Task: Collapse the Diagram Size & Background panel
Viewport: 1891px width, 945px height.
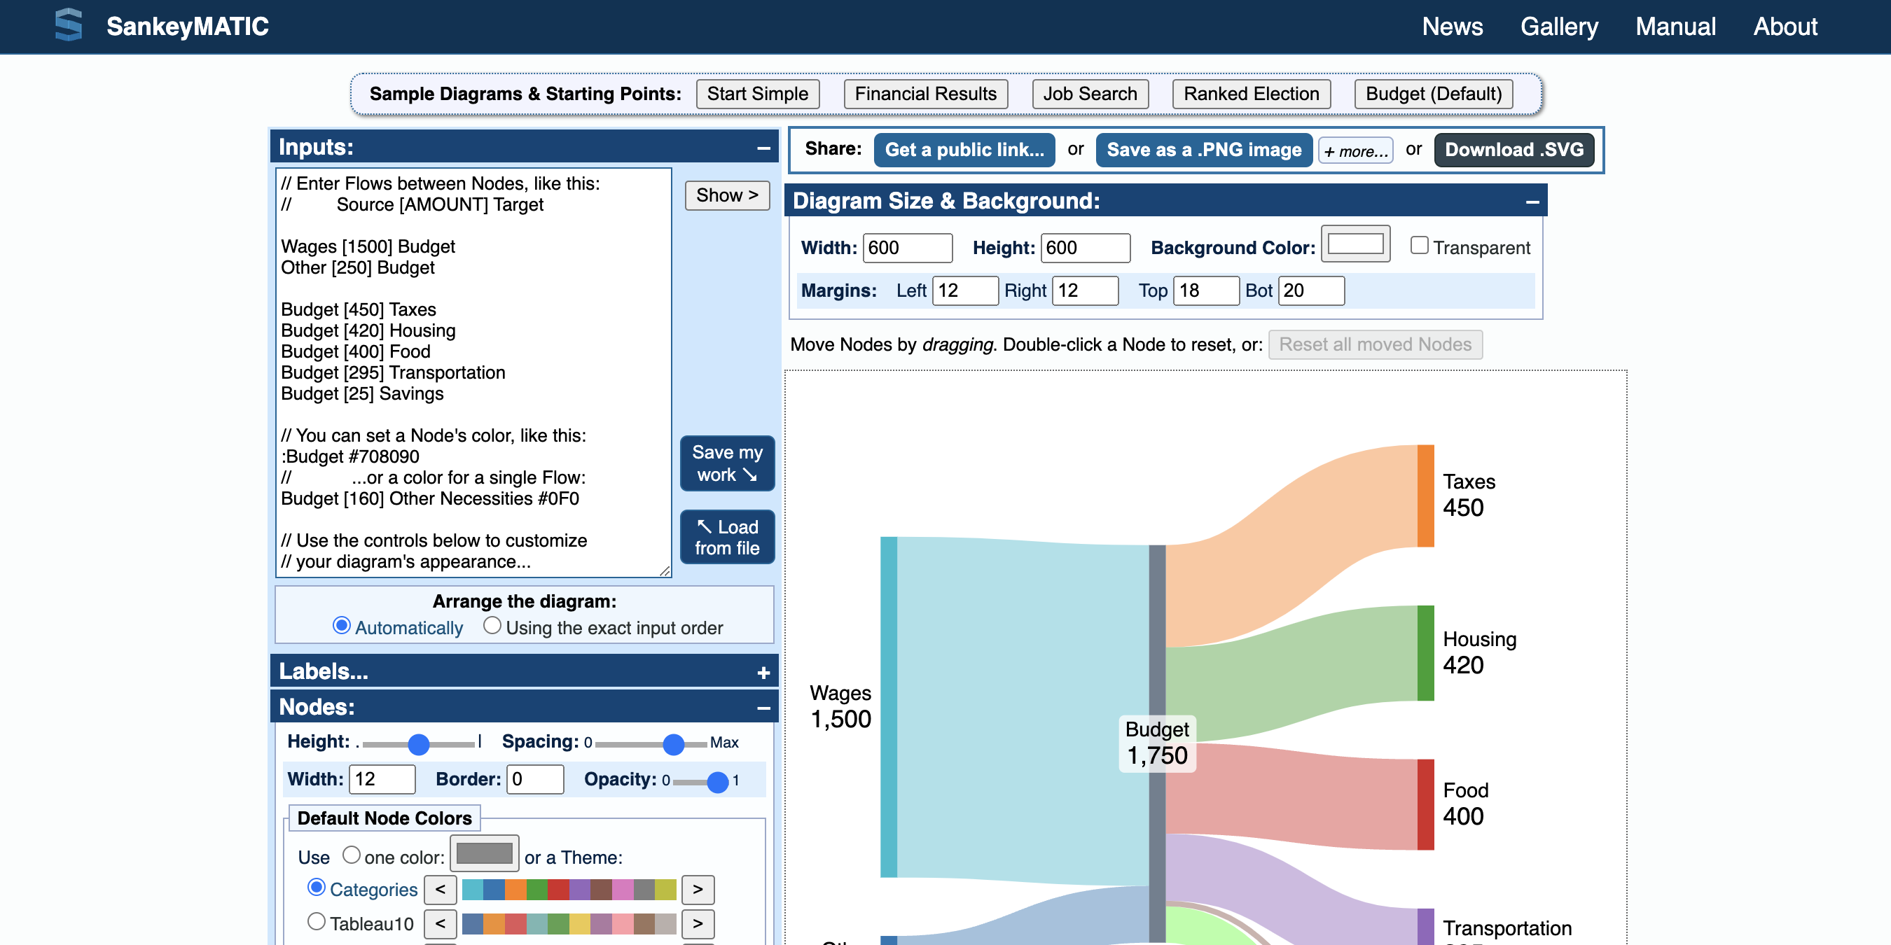Action: click(1533, 202)
